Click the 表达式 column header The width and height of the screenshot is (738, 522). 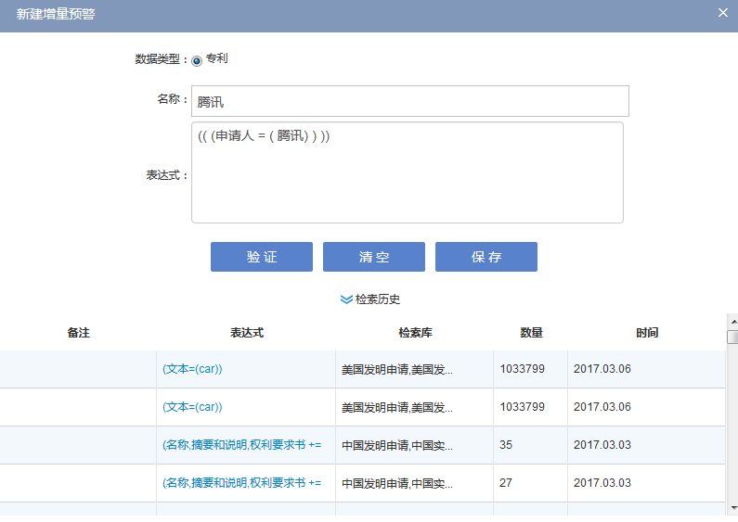[x=246, y=333]
